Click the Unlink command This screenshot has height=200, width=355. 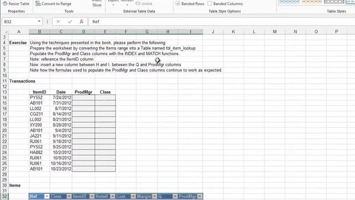click(144, 4)
